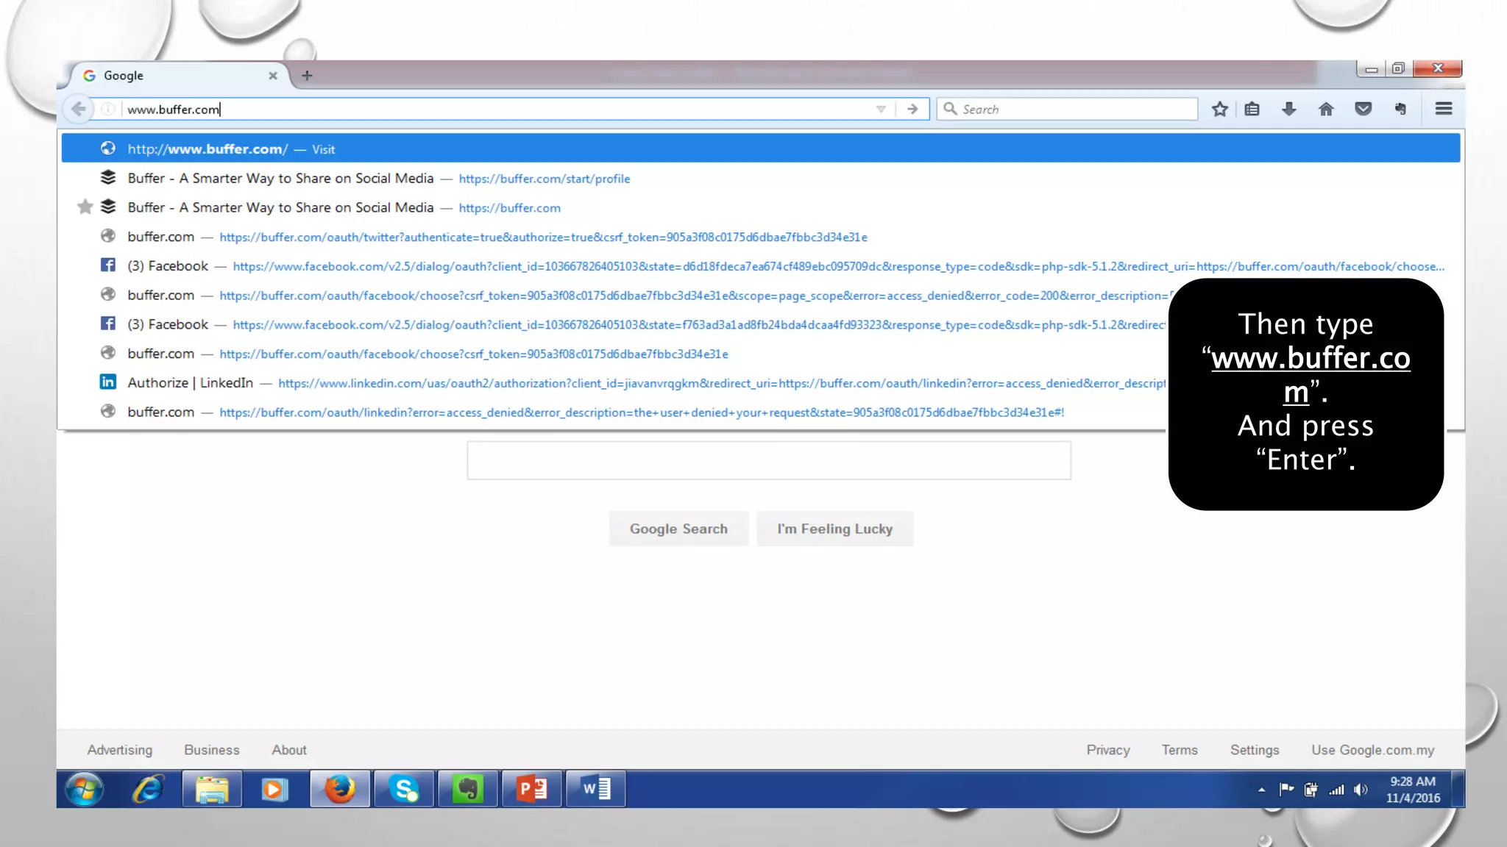
Task: Click the magnifier icon in Search box
Action: click(950, 109)
